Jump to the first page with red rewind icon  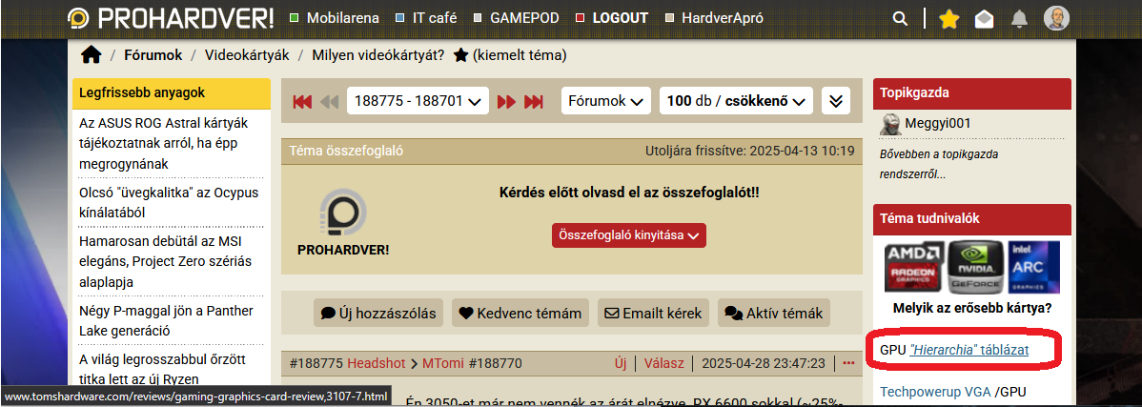tap(302, 102)
